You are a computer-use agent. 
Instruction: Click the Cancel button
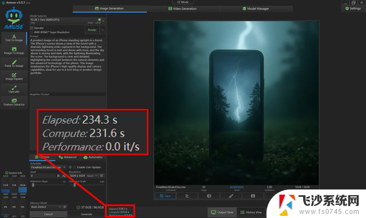pyautogui.click(x=48, y=214)
